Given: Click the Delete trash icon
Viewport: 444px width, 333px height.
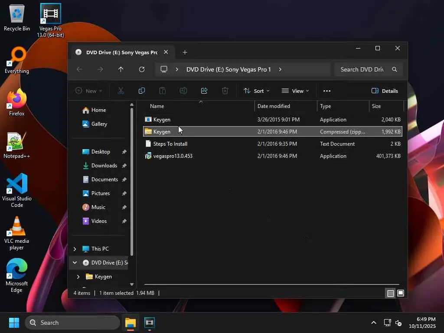Looking at the screenshot, I should (x=225, y=91).
